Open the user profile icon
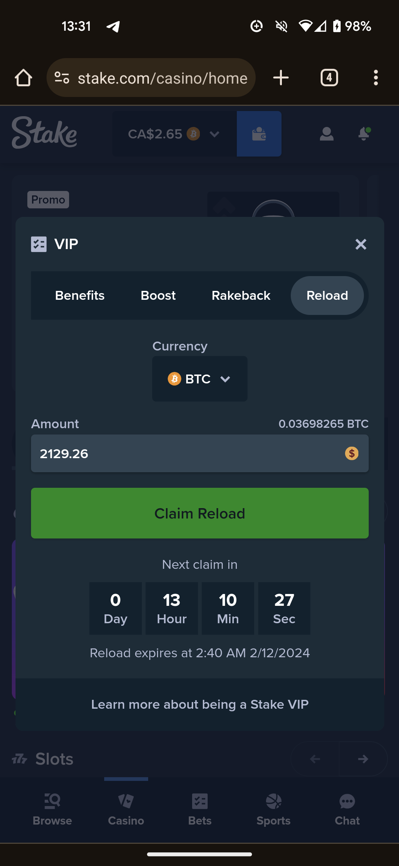This screenshot has width=399, height=866. point(327,134)
